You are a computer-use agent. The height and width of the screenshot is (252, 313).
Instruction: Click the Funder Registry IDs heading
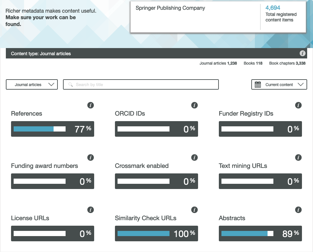coord(246,114)
